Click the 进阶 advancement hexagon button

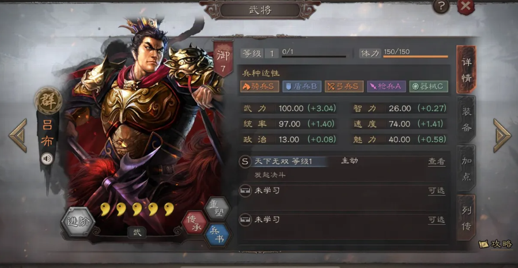78,221
